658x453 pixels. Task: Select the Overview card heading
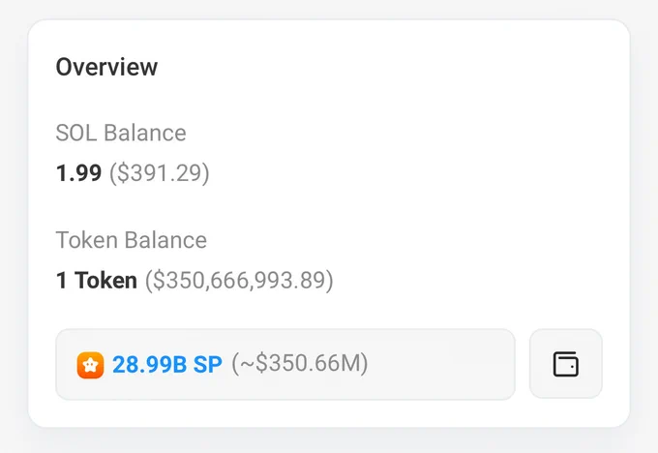(x=106, y=67)
